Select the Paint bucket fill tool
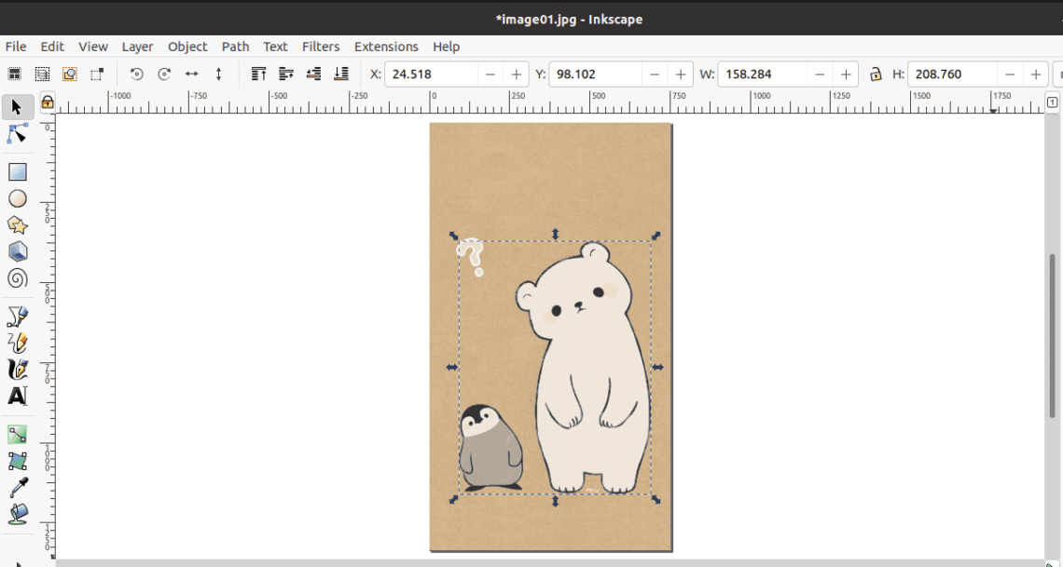1063x567 pixels. click(x=16, y=514)
